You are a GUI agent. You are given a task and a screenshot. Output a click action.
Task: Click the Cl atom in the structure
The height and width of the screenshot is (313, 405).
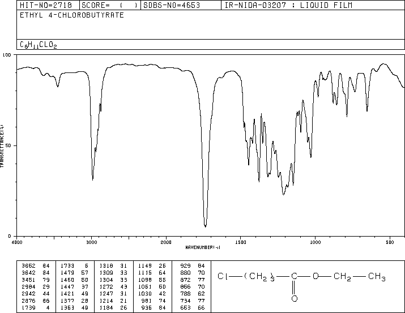point(223,276)
